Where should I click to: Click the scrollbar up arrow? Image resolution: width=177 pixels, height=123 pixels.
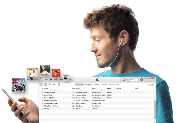tap(155, 91)
